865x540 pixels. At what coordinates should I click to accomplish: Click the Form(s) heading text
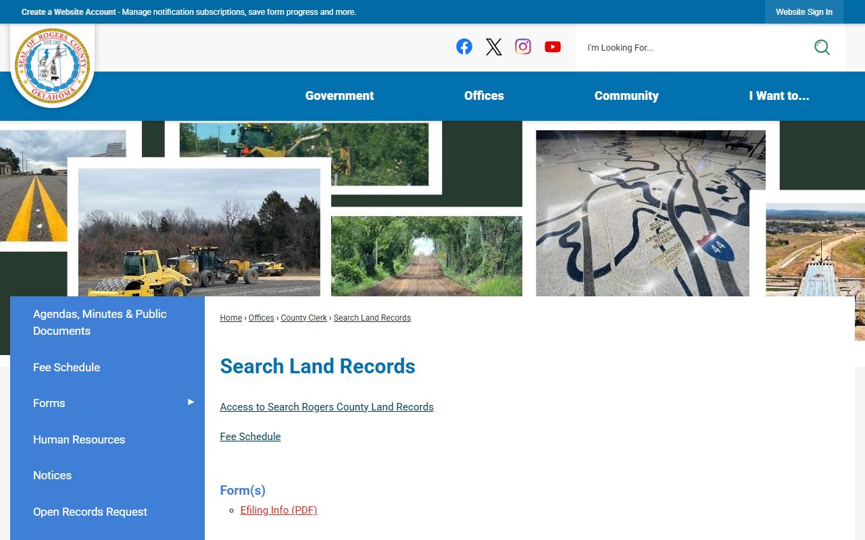243,490
